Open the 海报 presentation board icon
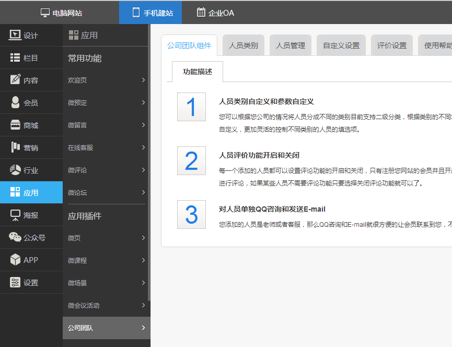Viewport: 452px width, 347px height. tap(15, 215)
